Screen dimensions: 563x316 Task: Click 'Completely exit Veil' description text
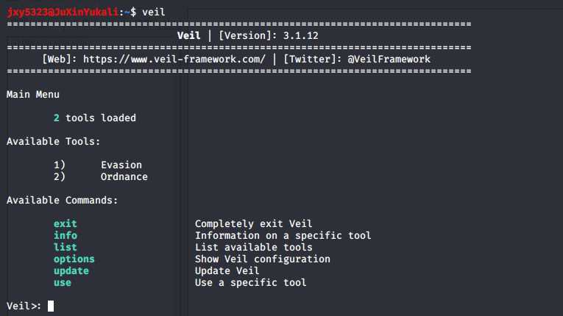(x=253, y=224)
